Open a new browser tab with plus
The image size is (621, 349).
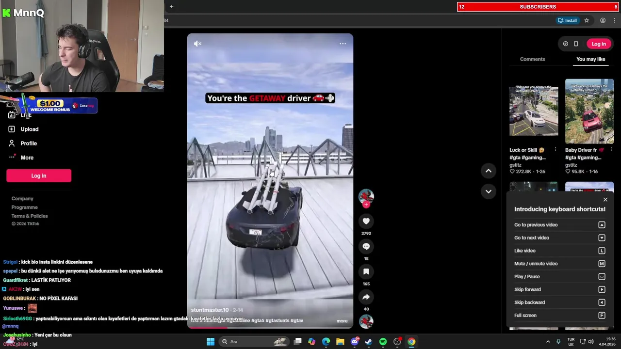171,7
